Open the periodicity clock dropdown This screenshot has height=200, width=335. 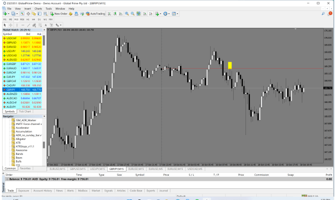[x=166, y=14]
